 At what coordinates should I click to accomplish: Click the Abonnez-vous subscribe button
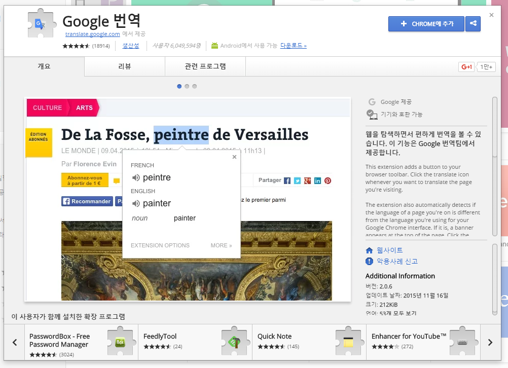point(85,180)
